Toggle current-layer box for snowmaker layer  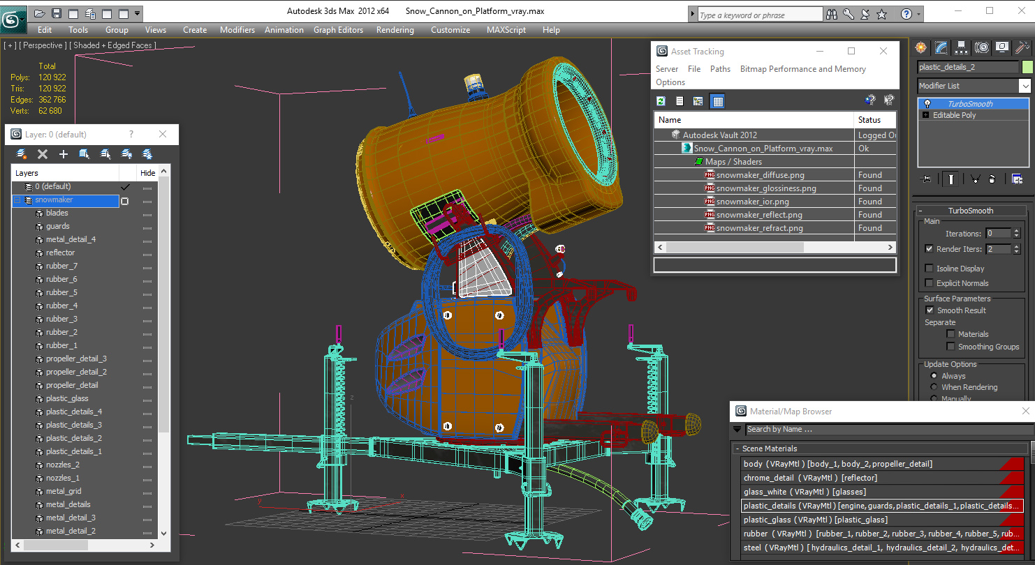(x=125, y=201)
